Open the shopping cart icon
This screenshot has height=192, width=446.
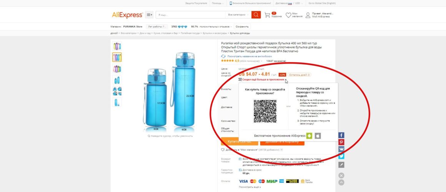pyautogui.click(x=267, y=15)
